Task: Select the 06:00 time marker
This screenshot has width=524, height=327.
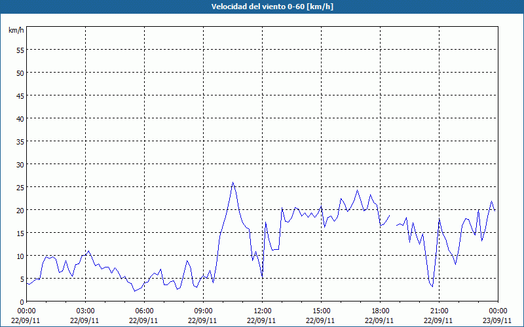Action: [144, 311]
